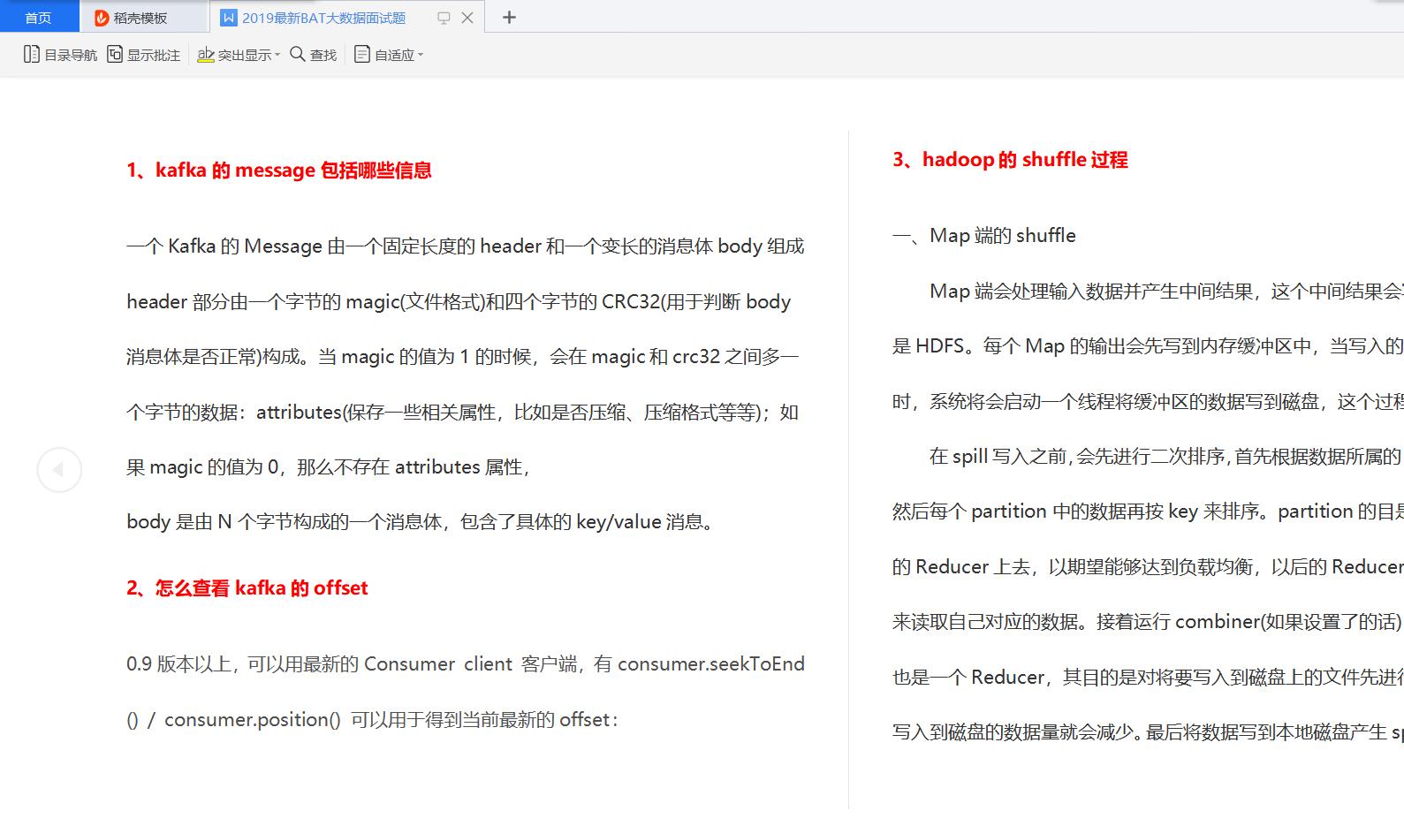This screenshot has width=1404, height=826.
Task: Expand the 自适应 dropdown arrow
Action: point(421,55)
